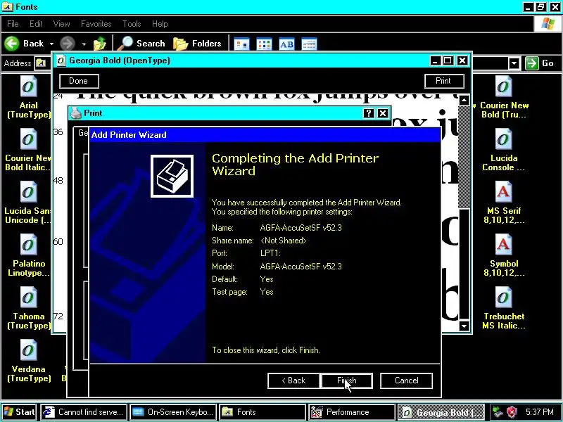Click Done in the Georgia Bold window

pos(79,81)
